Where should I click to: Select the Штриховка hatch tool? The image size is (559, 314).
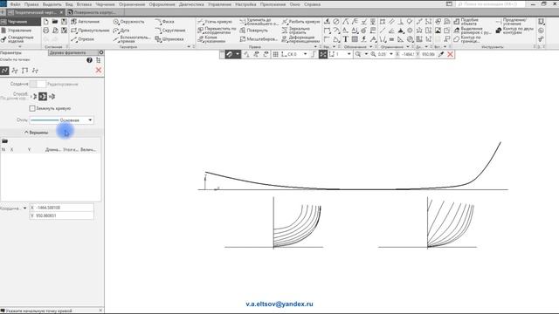pos(169,39)
